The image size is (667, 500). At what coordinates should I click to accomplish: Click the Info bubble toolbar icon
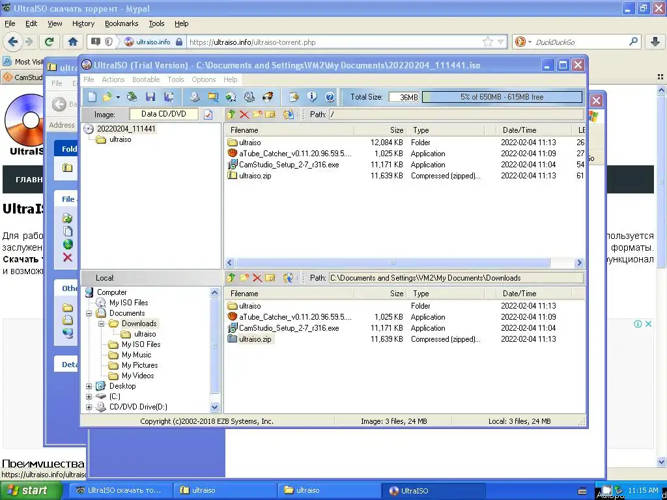pyautogui.click(x=312, y=97)
